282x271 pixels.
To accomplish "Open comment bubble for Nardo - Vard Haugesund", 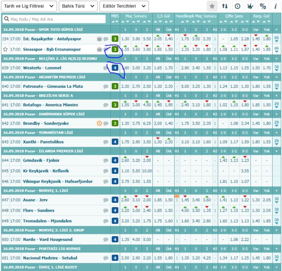I will coord(106,240).
